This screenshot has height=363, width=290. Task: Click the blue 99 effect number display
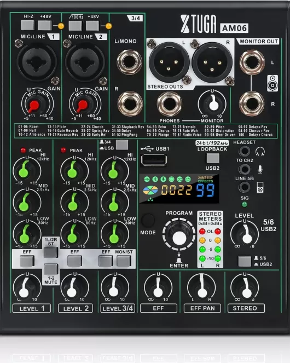pyautogui.click(x=206, y=191)
